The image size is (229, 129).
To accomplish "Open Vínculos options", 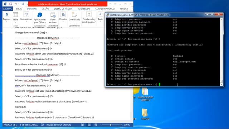I will click(63, 18).
